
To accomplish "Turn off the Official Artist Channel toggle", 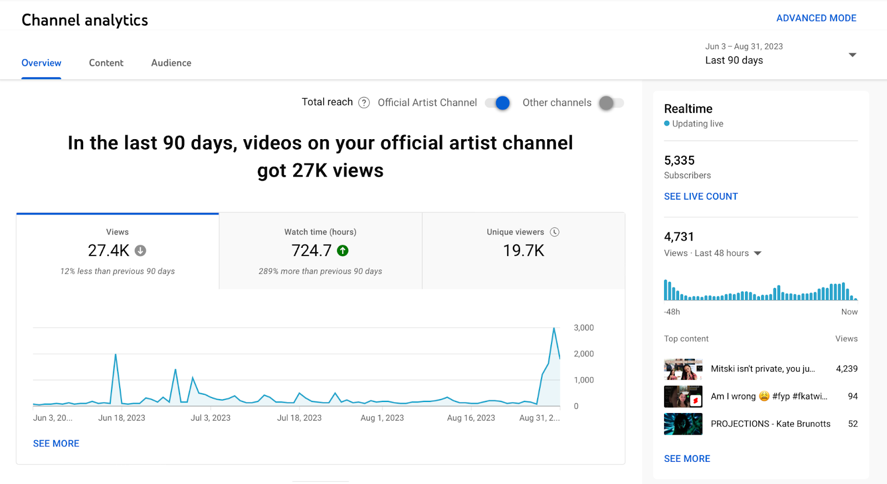I will 497,103.
